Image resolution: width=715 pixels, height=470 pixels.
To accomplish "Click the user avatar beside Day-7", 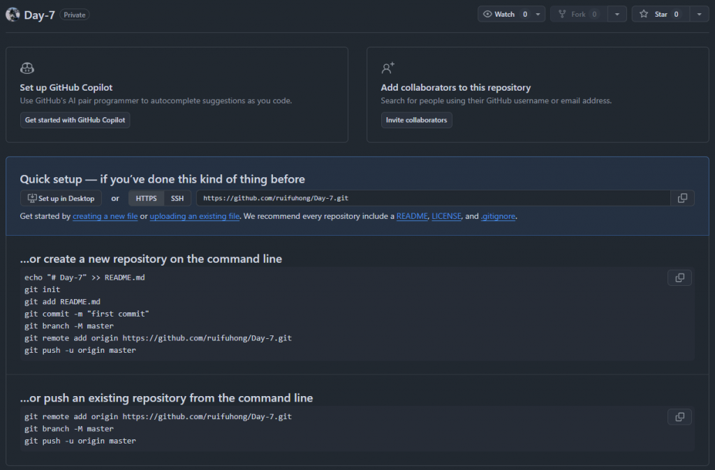I will (x=13, y=15).
